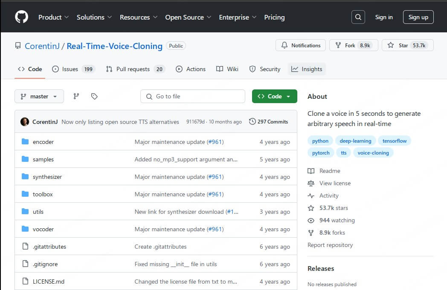Open the green Code dropdown button

pos(275,96)
